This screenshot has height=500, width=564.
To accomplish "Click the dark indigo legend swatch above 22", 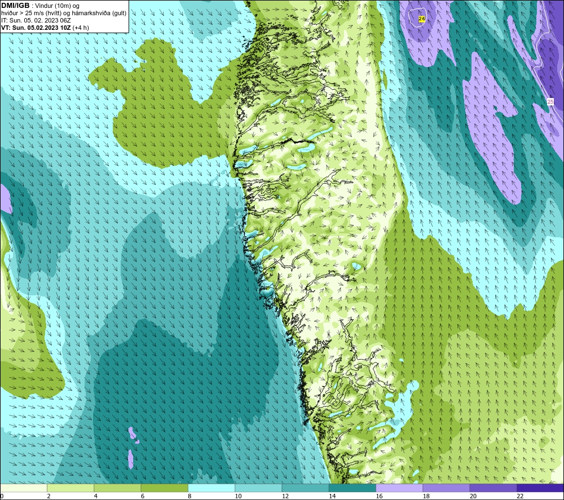I will 540,488.
